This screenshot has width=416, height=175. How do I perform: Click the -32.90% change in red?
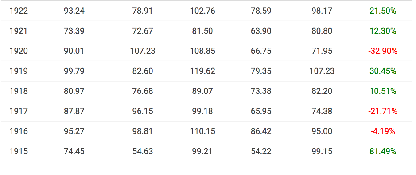point(383,51)
